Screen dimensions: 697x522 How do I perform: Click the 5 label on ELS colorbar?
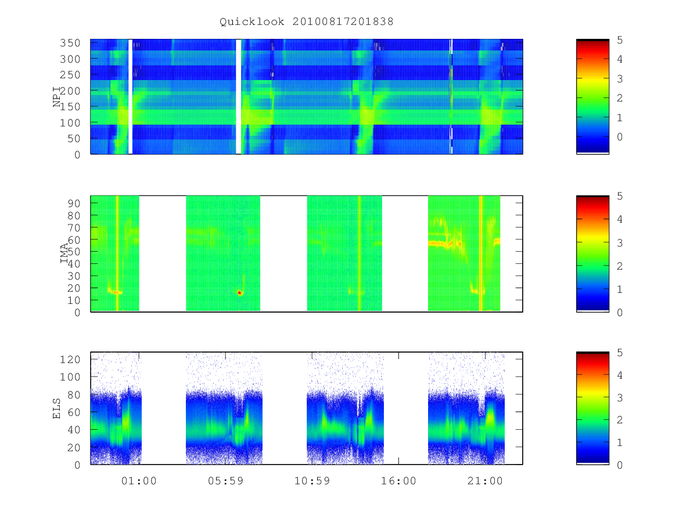click(x=620, y=353)
